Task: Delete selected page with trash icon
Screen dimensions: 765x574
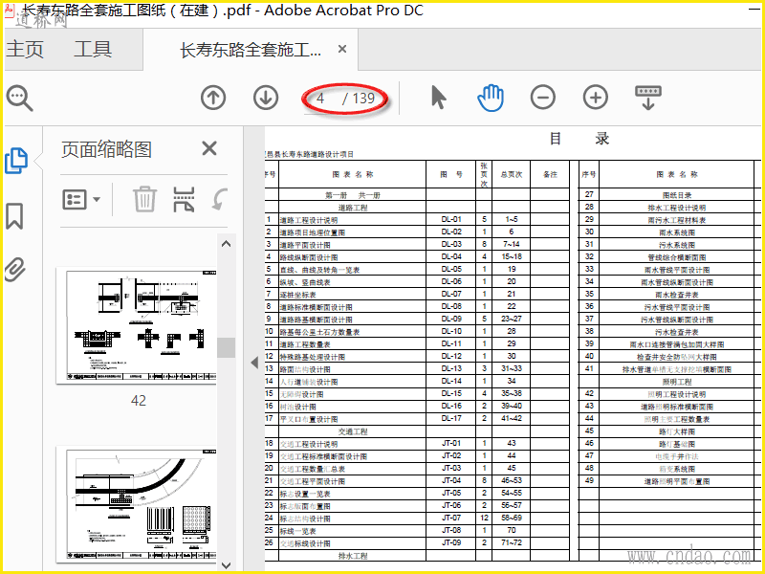Action: (x=145, y=199)
